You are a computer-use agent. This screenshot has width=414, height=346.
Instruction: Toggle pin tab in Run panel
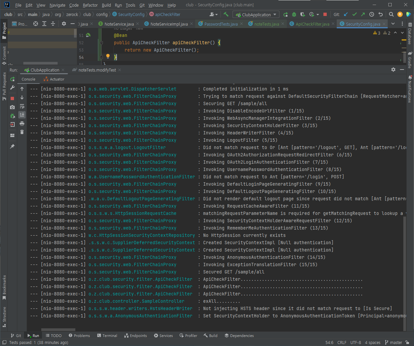click(12, 146)
